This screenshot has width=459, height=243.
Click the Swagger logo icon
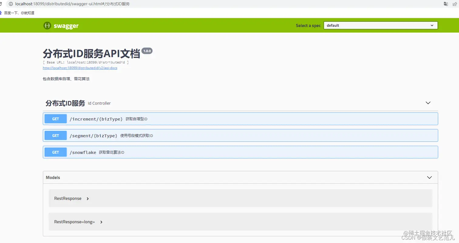(47, 26)
